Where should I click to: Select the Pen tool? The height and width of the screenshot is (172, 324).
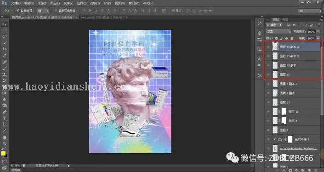pos(4,112)
